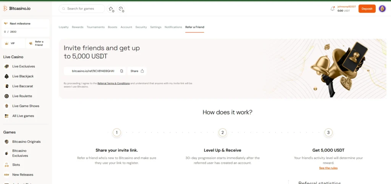391x184 pixels.
Task: Open Live Blackjack from the sidebar
Action: (x=23, y=76)
